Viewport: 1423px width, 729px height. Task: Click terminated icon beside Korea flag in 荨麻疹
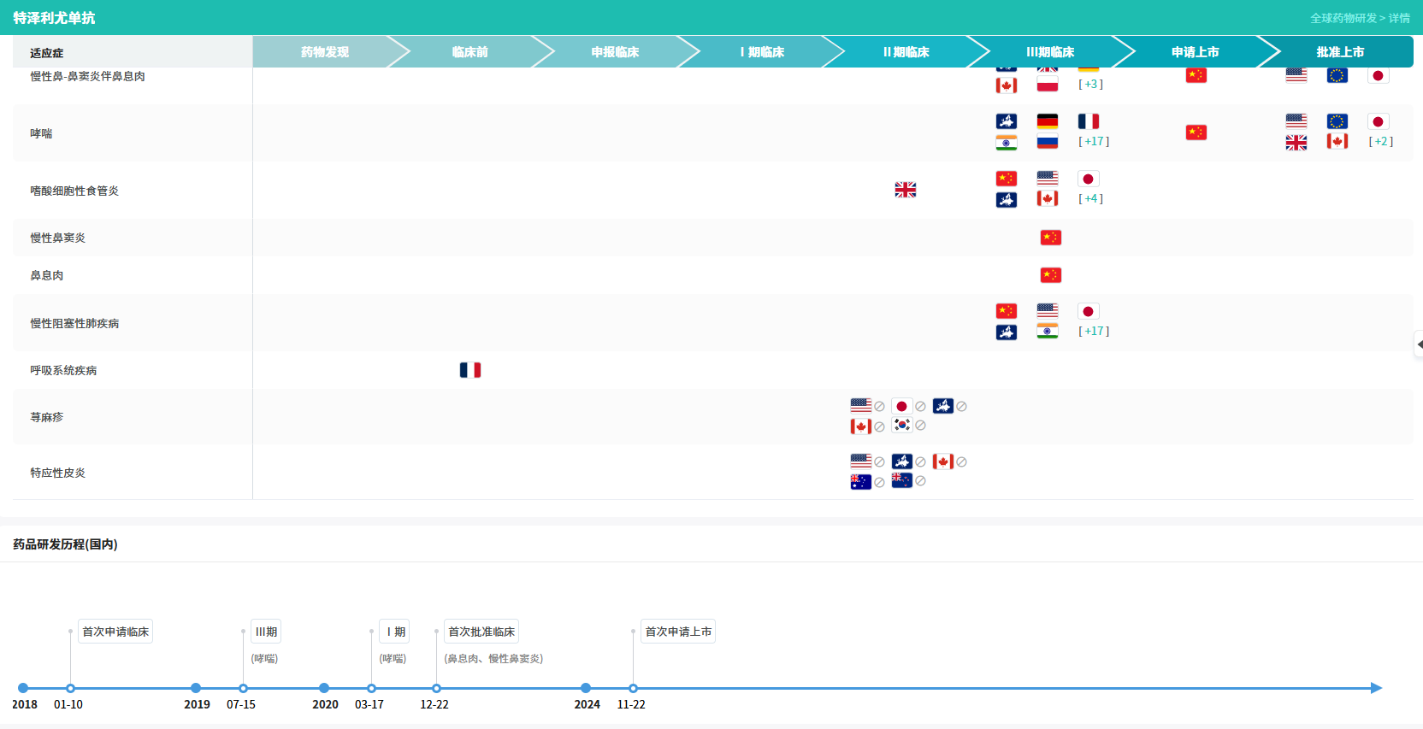pyautogui.click(x=920, y=426)
